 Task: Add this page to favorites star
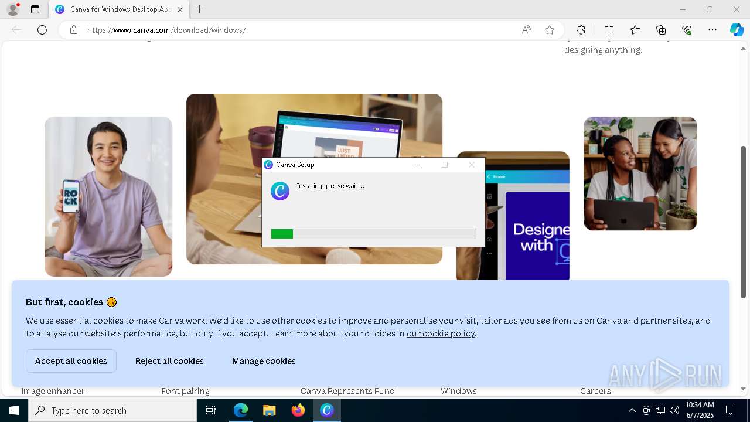[x=550, y=30]
